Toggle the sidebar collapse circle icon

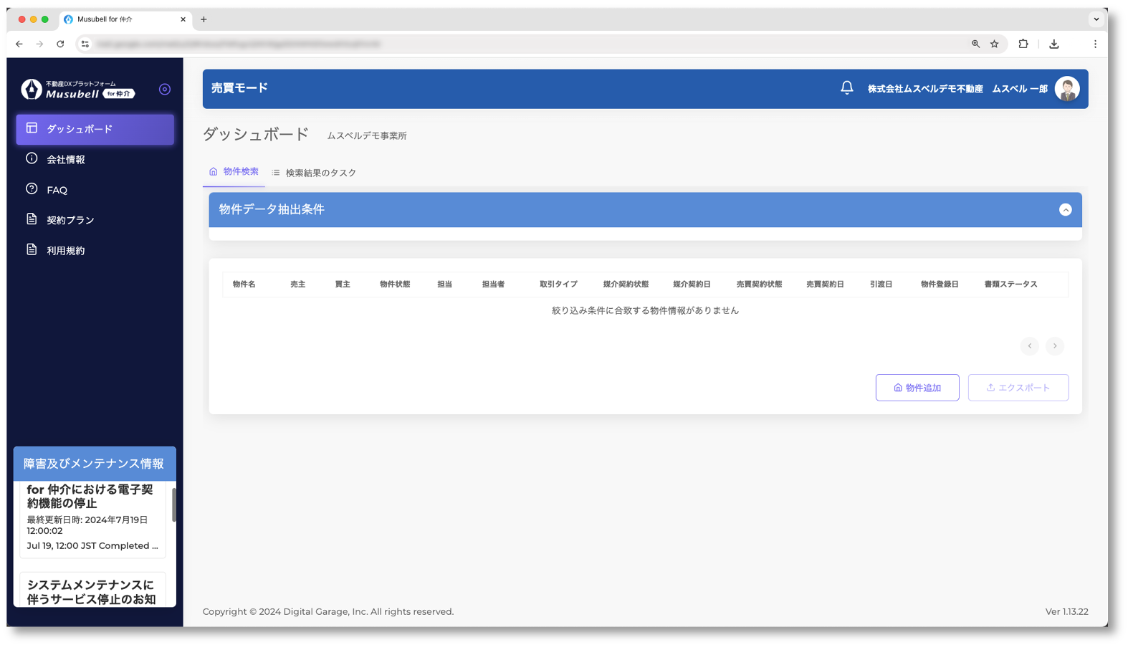tap(165, 90)
